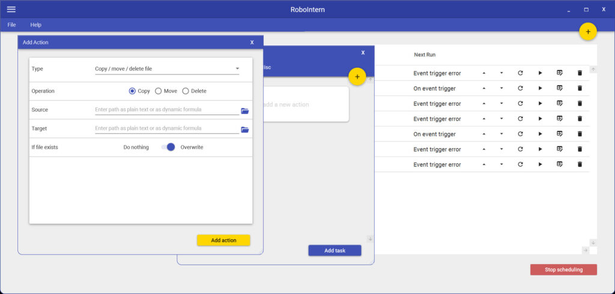Click the task dialog scroll-up arrow
The height and width of the screenshot is (294, 615).
(370, 80)
